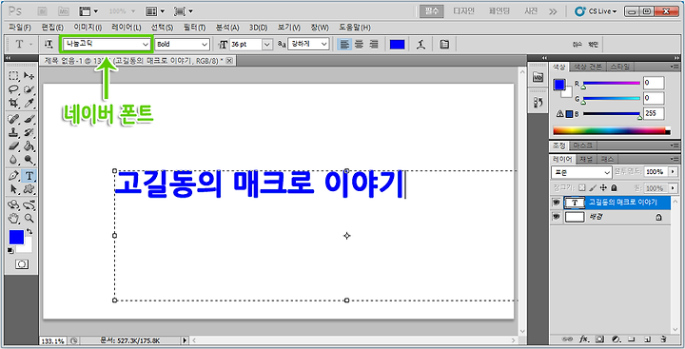Expand more workspaces with double chevron
This screenshot has height=349, width=685.
coord(553,11)
